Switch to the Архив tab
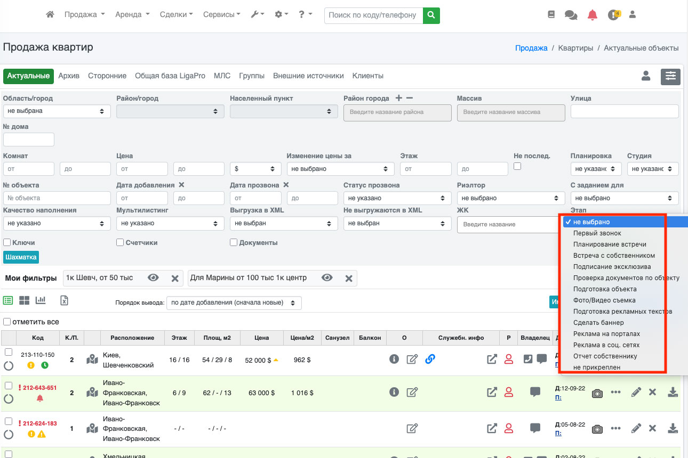The image size is (688, 458). 69,76
